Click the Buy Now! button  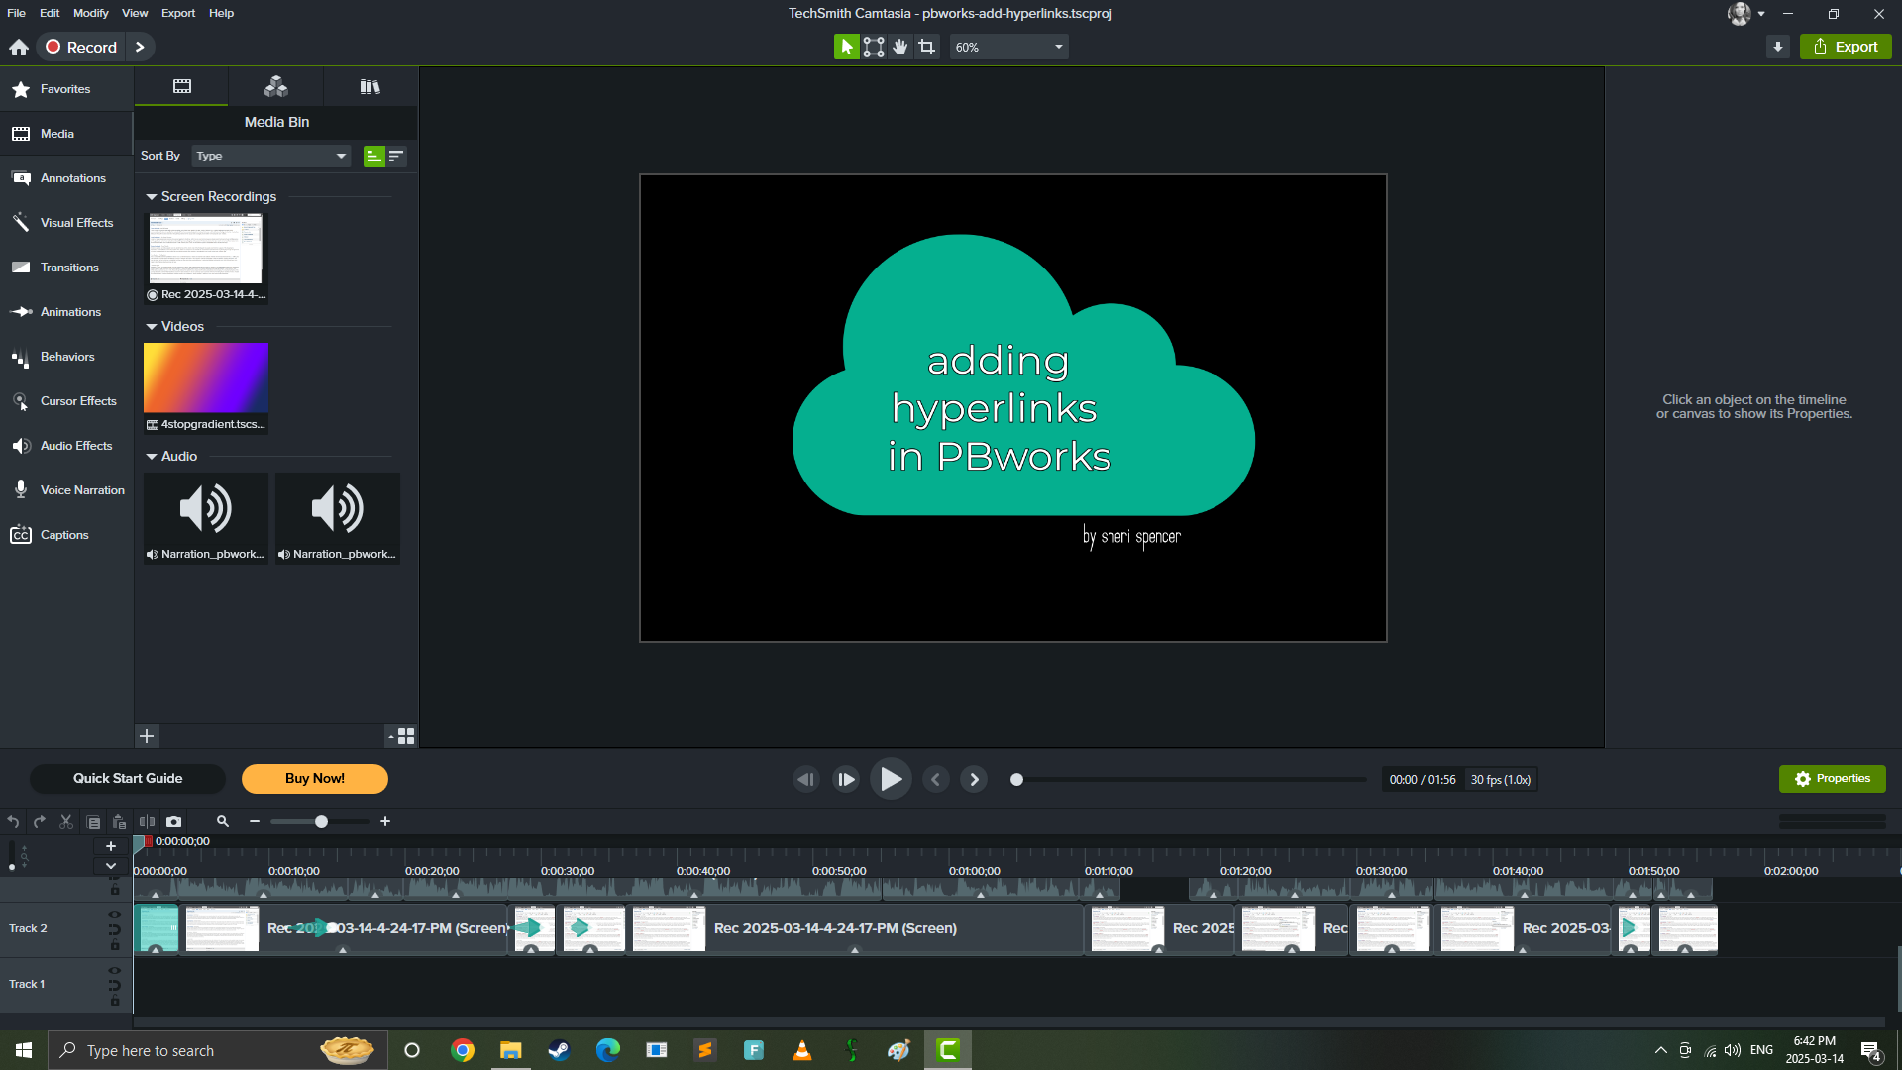tap(315, 779)
